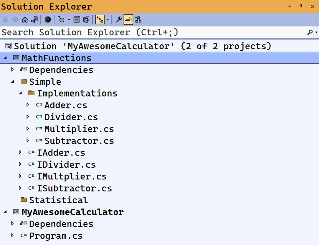Expand Dependencies under MyAwesomeCalculator
319x245 pixels.
pyautogui.click(x=12, y=224)
